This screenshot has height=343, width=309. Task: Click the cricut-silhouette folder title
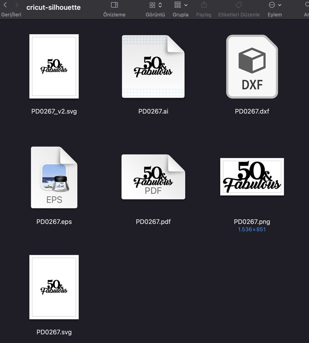[x=53, y=7]
